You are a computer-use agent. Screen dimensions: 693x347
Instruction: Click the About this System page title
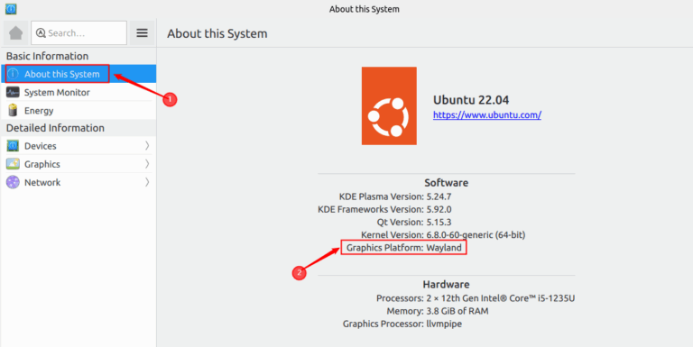217,33
